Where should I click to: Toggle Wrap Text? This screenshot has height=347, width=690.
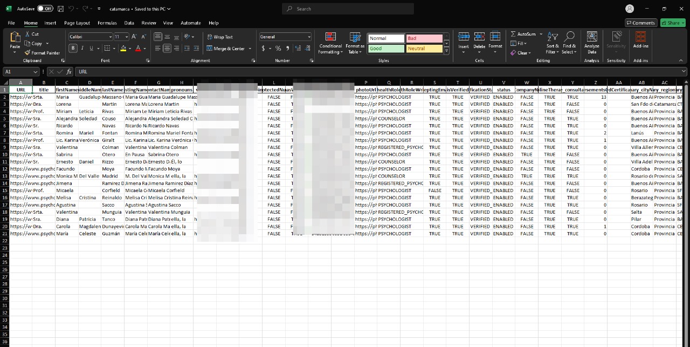(x=220, y=37)
